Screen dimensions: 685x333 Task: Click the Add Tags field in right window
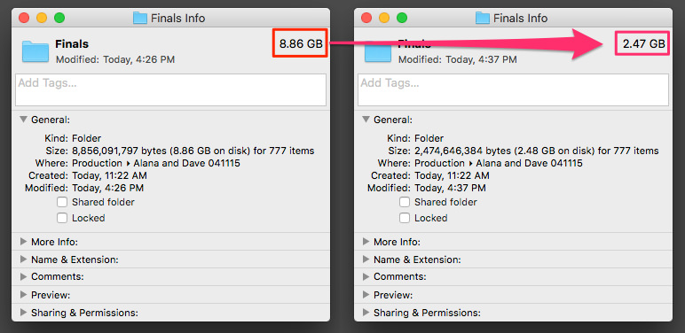pos(514,89)
